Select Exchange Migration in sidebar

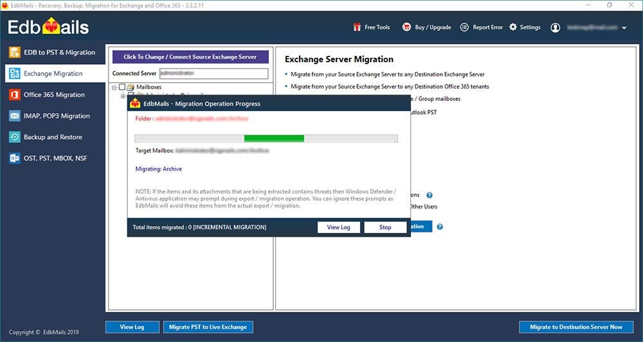[55, 74]
